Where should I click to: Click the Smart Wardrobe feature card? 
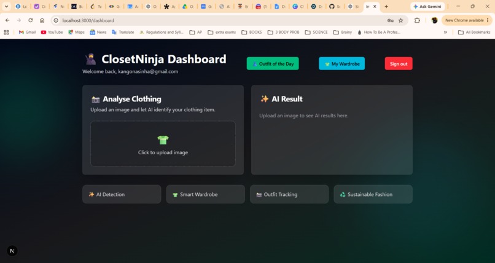point(206,194)
